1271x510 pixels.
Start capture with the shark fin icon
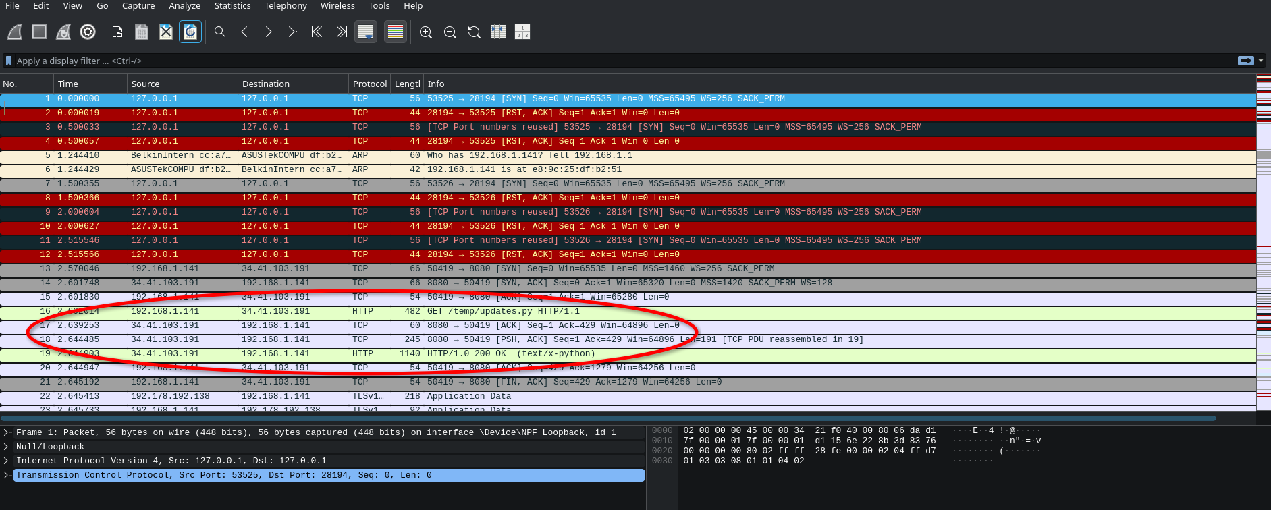click(x=15, y=32)
